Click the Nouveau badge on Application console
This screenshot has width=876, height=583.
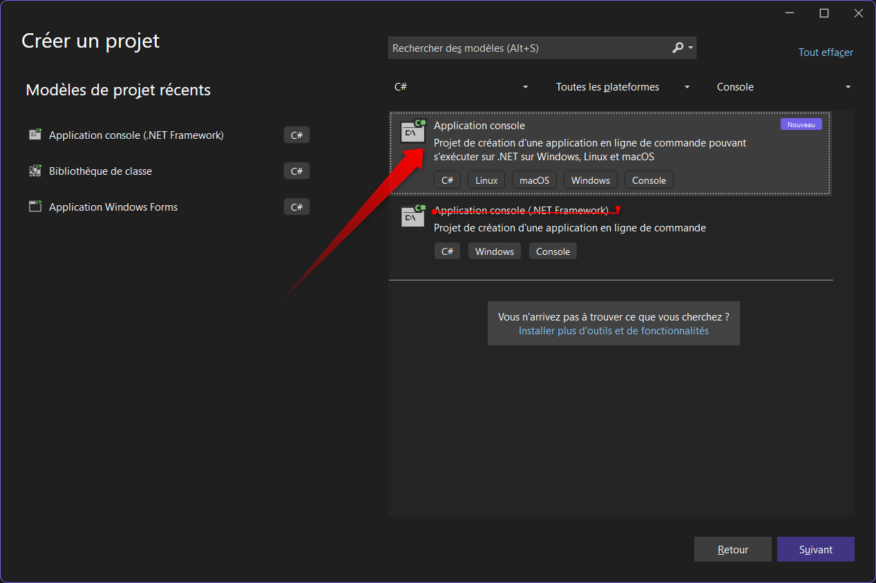pyautogui.click(x=801, y=124)
